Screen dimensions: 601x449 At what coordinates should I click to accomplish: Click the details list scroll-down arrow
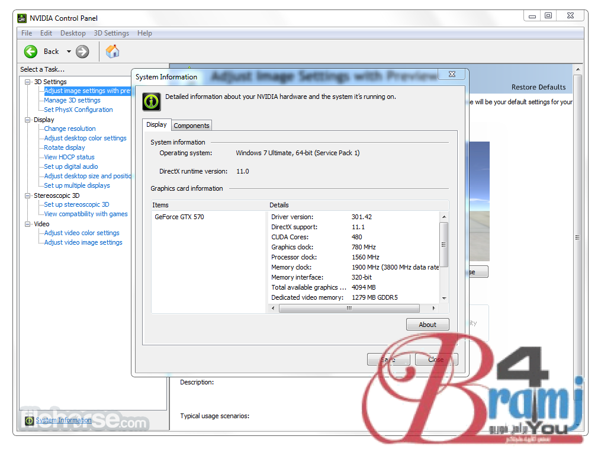click(444, 298)
